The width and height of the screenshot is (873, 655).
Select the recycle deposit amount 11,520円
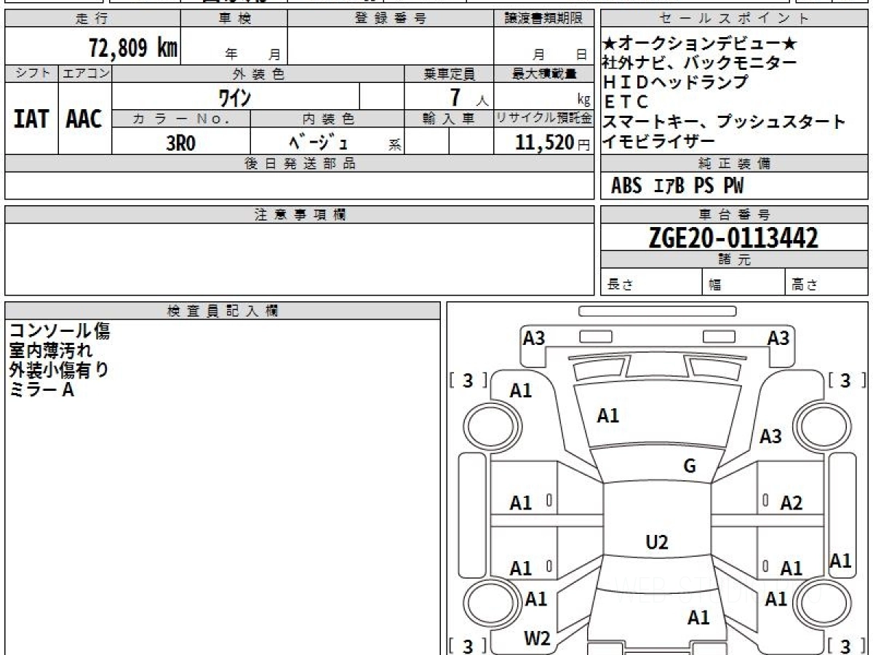pos(553,143)
